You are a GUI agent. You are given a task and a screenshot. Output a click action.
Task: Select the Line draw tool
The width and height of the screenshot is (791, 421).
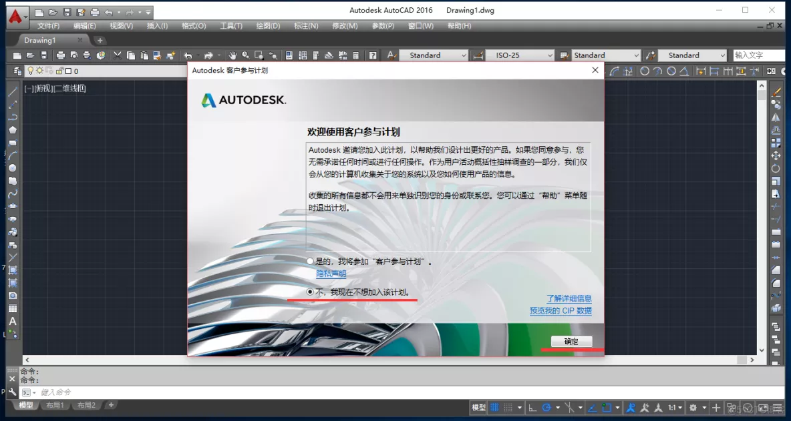(x=13, y=91)
